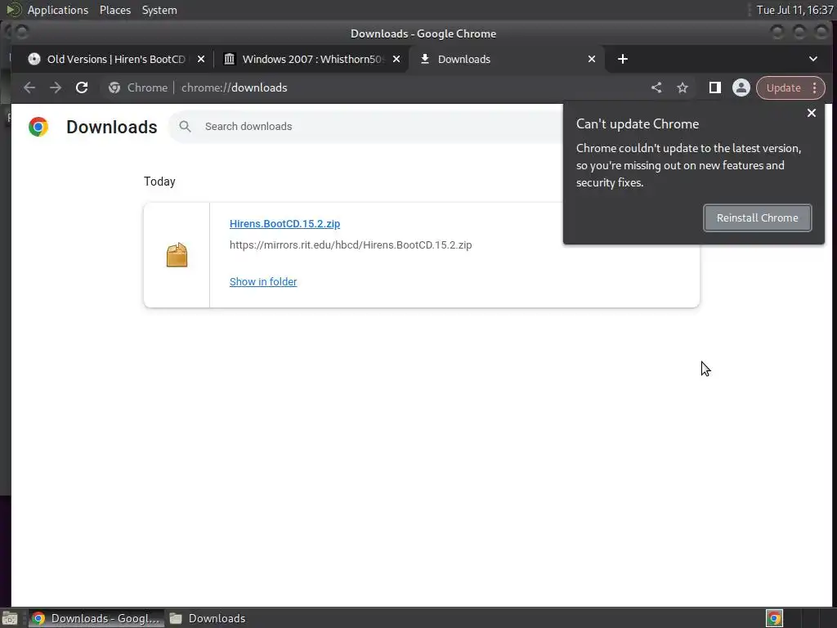Close the Downloads tab
Viewport: 837px width, 628px height.
click(x=592, y=59)
